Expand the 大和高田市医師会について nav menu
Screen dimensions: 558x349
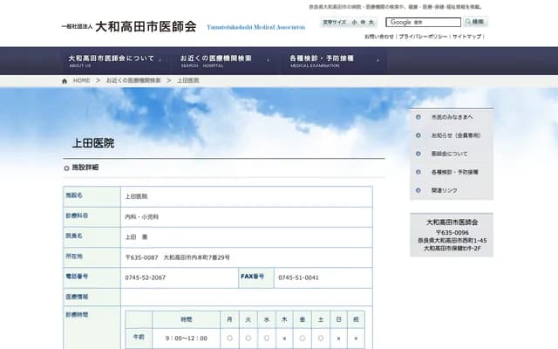coord(112,60)
